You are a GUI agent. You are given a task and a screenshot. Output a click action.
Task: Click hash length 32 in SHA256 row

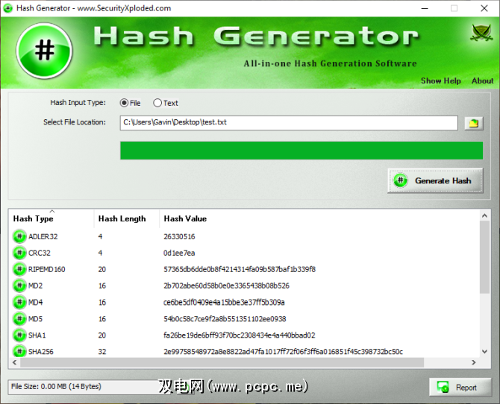pos(102,351)
